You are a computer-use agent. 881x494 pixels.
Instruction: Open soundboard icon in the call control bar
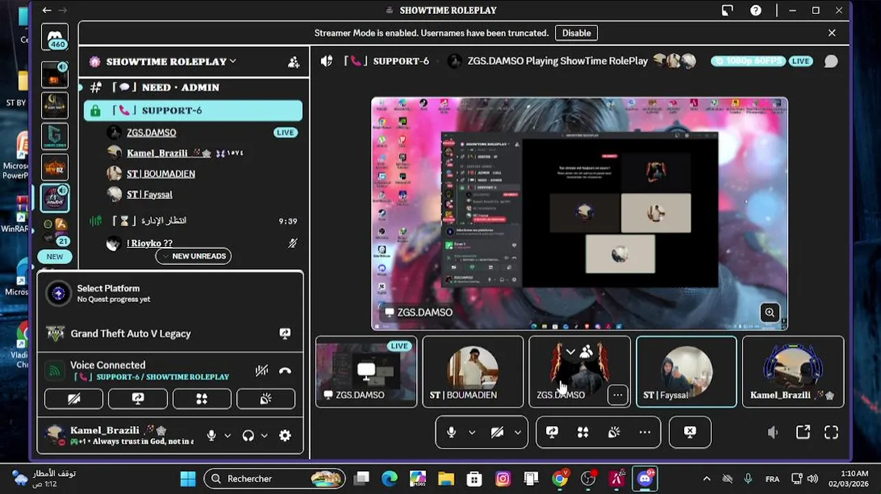[614, 432]
